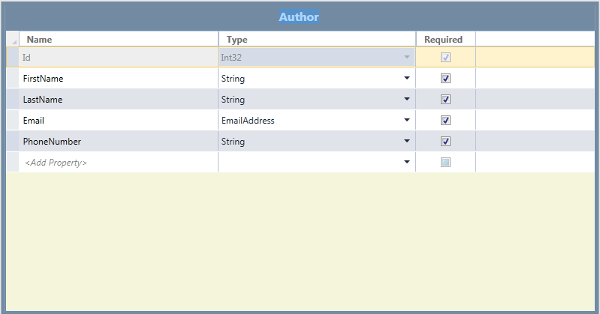Select the LastName row via row selector
Screen dimensions: 600x314
tap(13, 99)
